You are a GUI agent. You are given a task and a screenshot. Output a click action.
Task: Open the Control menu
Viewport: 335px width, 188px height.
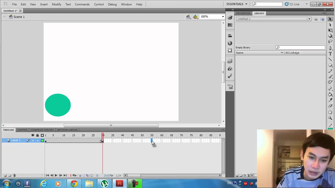pyautogui.click(x=99, y=4)
